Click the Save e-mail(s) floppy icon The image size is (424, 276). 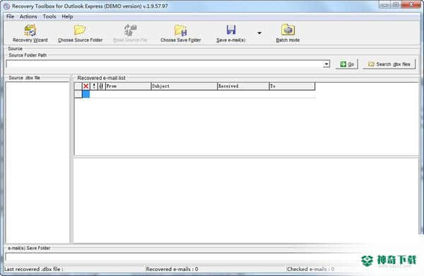click(231, 30)
